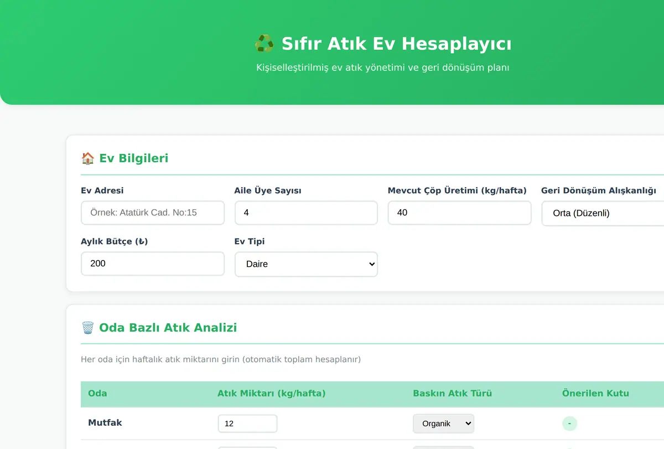Click the Her oda için haftalık hint text

point(221,360)
